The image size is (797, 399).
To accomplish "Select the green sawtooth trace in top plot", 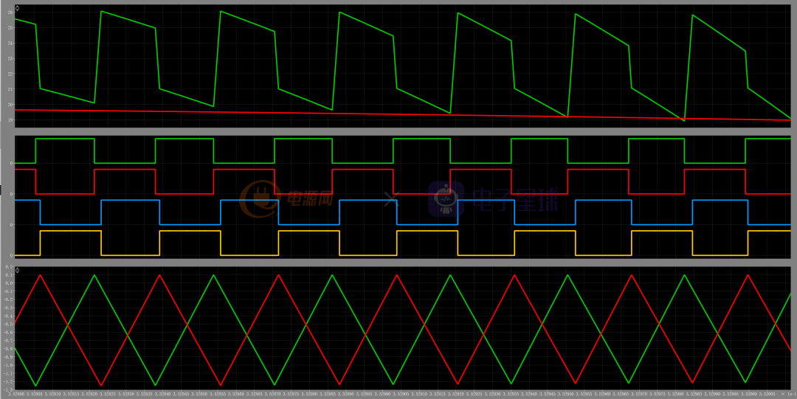I will click(x=129, y=20).
